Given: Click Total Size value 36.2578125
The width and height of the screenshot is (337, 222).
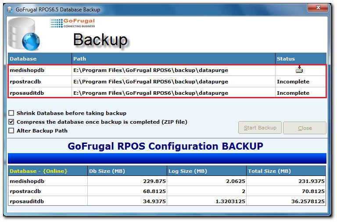Looking at the screenshot, I should [x=308, y=201].
